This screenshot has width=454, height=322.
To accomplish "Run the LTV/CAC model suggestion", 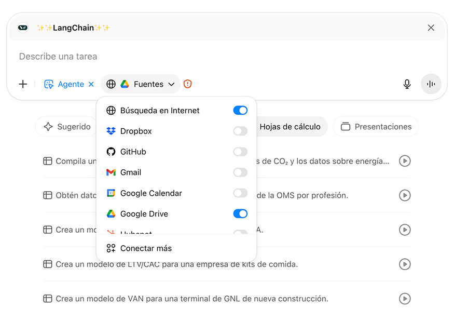I will tap(405, 264).
